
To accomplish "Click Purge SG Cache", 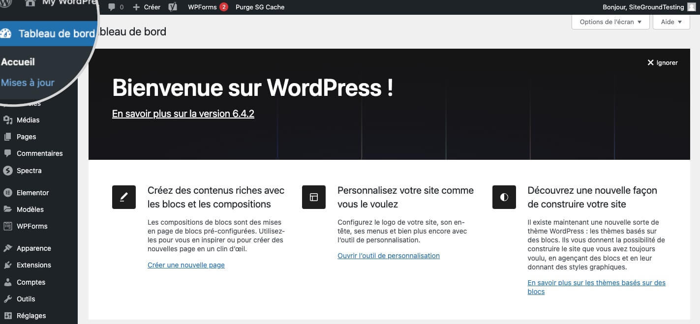I will [260, 7].
